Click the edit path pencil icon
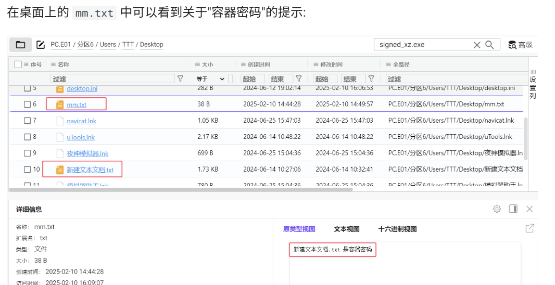The height and width of the screenshot is (285, 555). click(x=41, y=45)
